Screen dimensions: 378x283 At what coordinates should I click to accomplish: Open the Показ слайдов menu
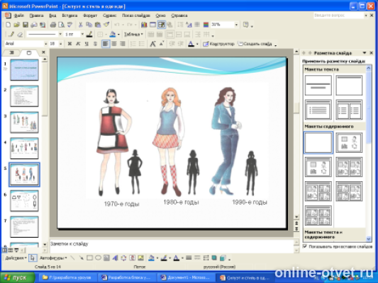click(136, 16)
